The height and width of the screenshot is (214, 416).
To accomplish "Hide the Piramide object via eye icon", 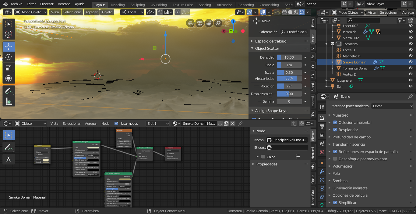I will coord(411,32).
